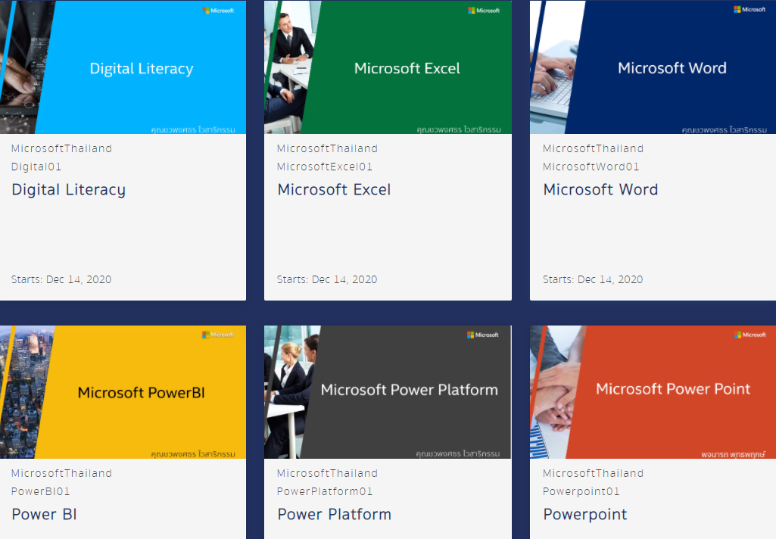
Task: Open the green Microsoft Excel course banner
Action: click(407, 69)
